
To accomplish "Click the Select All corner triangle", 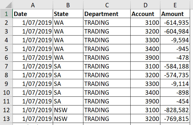I will coord(6,5).
